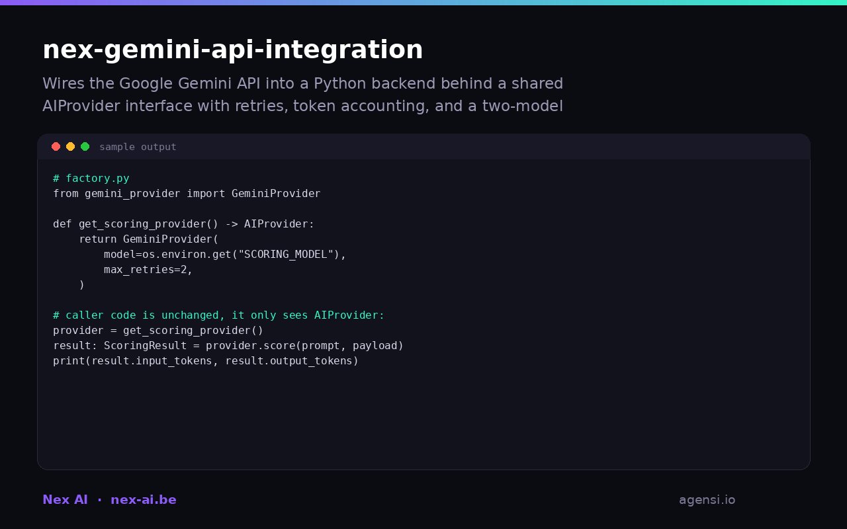Click the 'result: ScoringResult' line
This screenshot has height=529, width=847.
click(x=228, y=346)
